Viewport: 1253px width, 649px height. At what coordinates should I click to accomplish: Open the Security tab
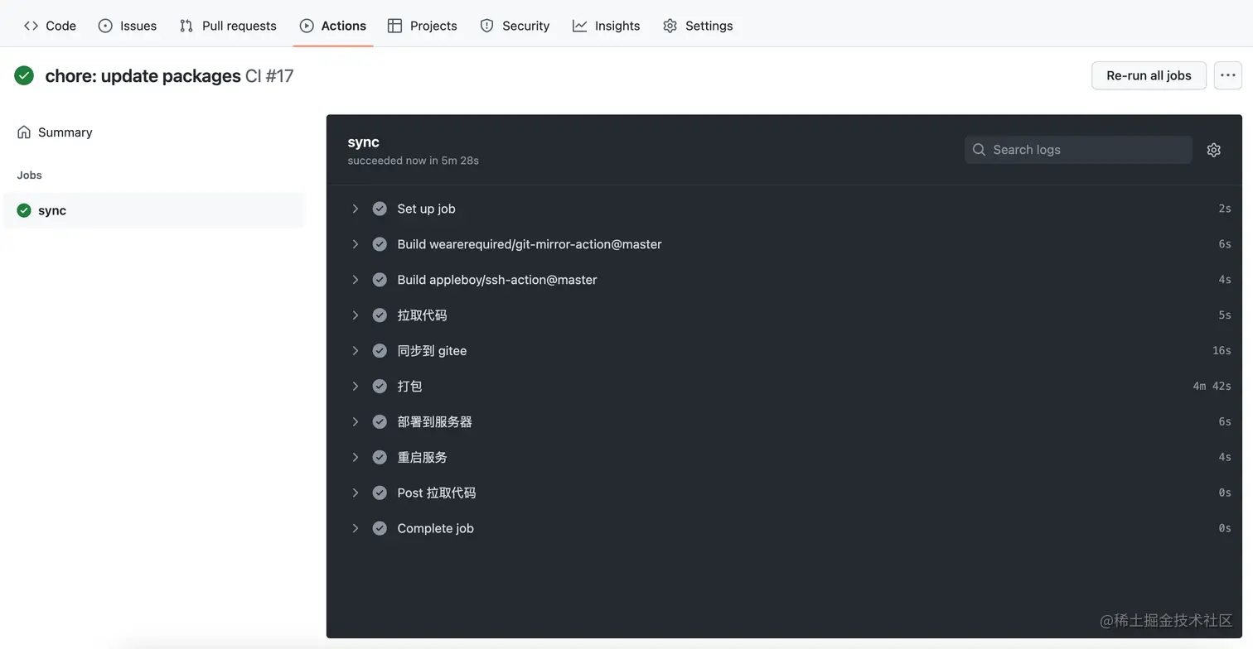point(515,26)
